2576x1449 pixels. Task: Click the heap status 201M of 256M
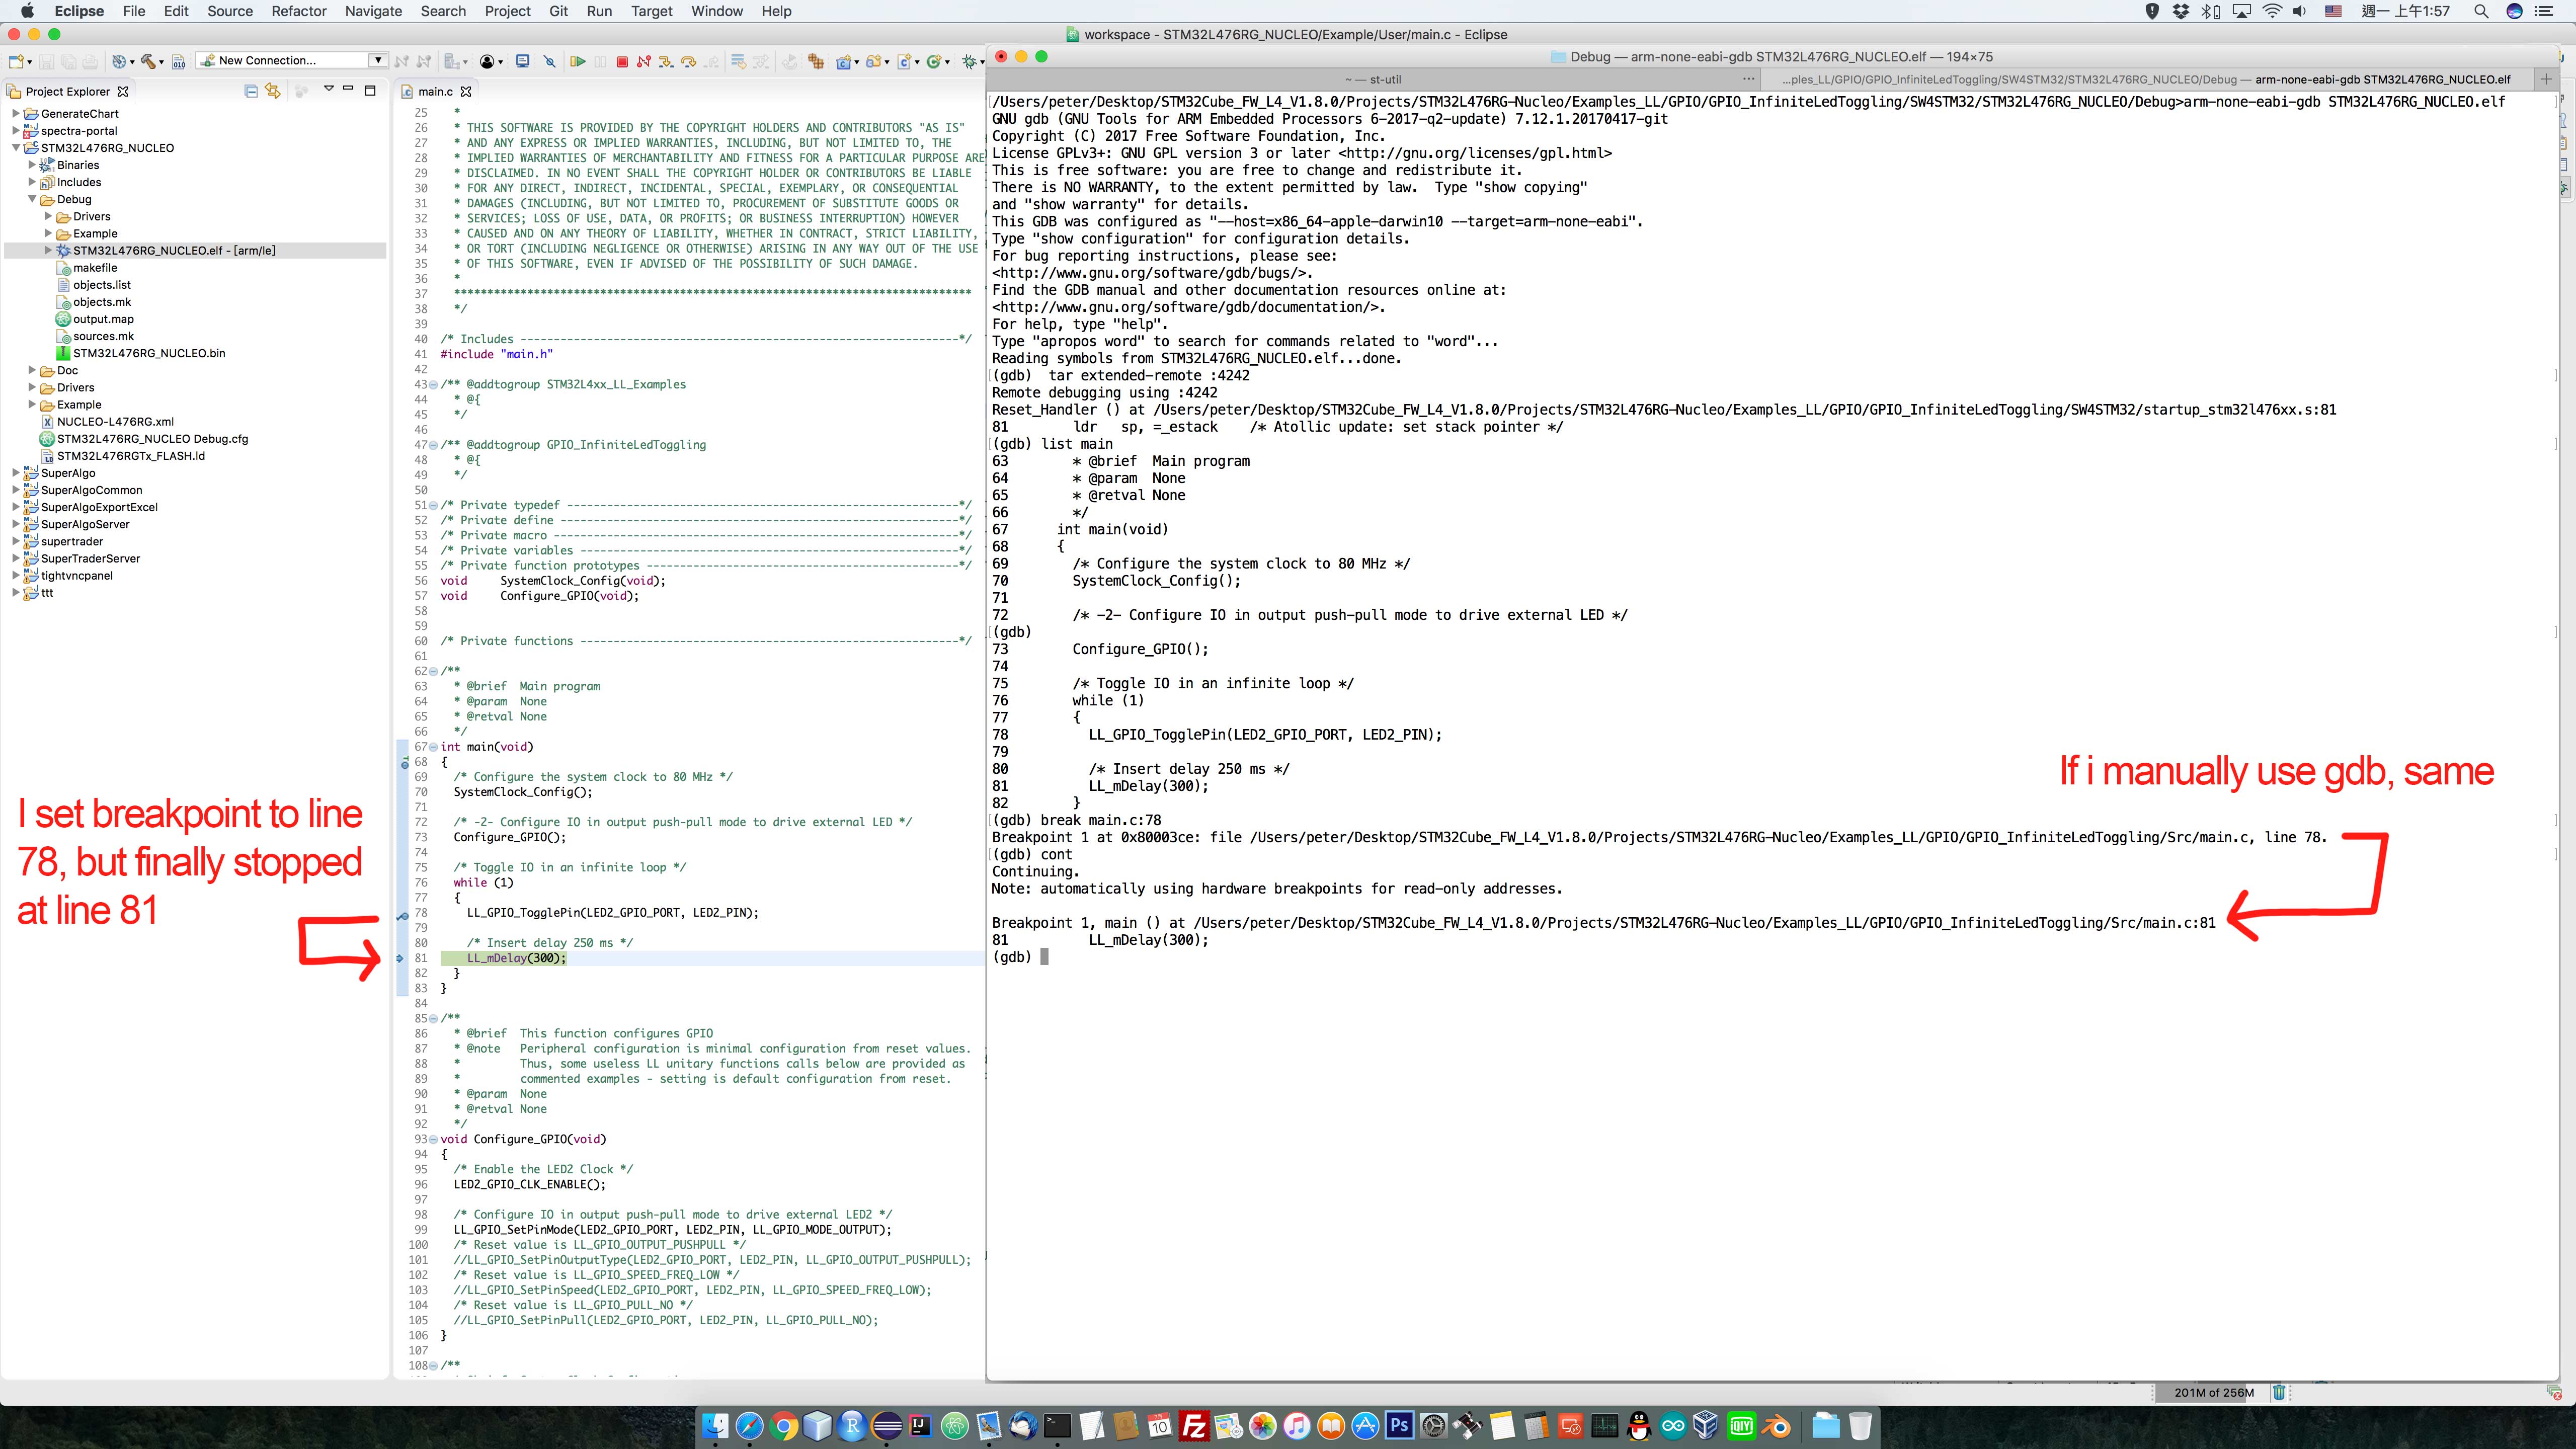point(2213,1392)
